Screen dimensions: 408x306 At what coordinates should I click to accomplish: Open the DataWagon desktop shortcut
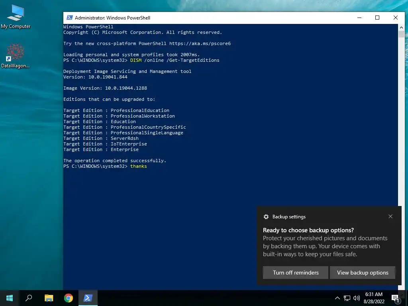[16, 56]
